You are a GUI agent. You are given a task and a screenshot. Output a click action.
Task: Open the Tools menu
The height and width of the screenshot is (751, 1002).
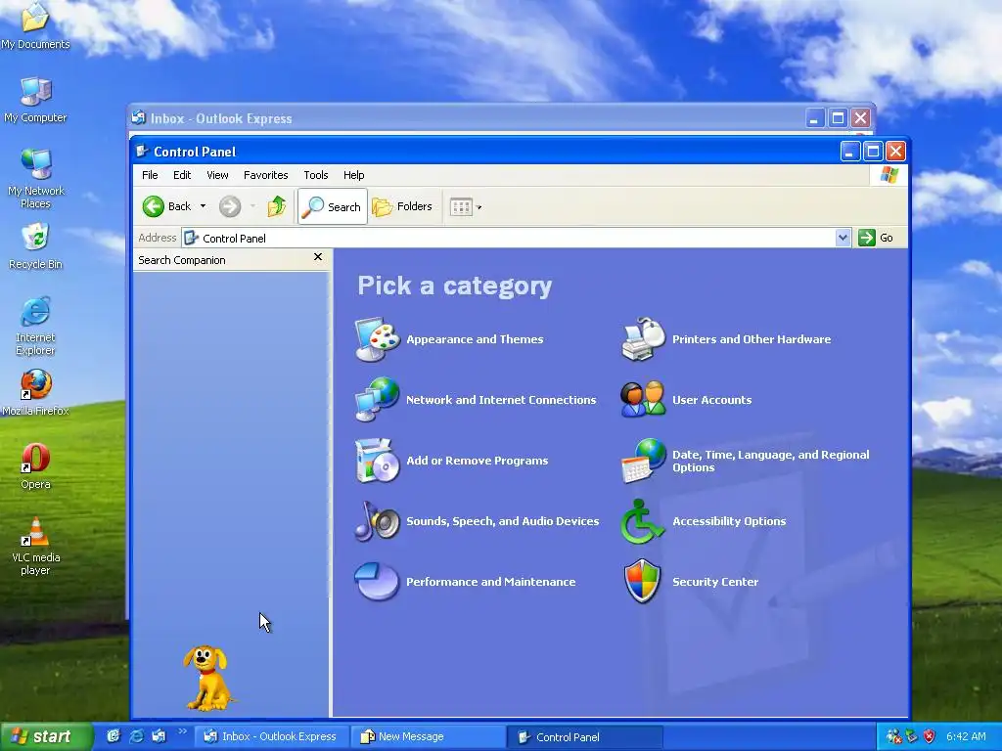coord(316,175)
